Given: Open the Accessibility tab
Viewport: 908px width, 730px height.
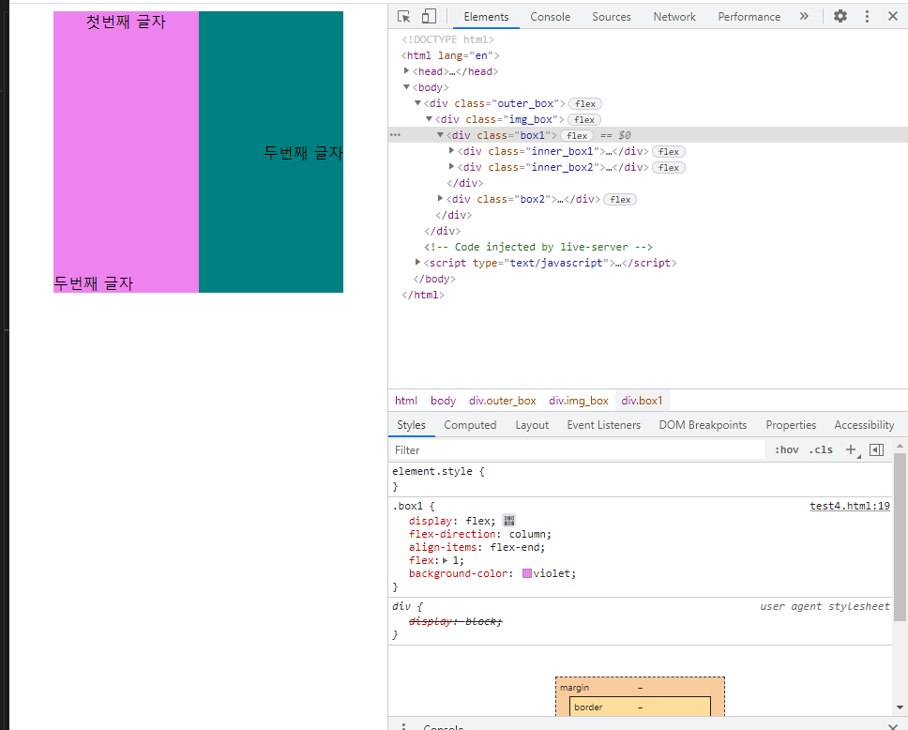Looking at the screenshot, I should coord(864,425).
